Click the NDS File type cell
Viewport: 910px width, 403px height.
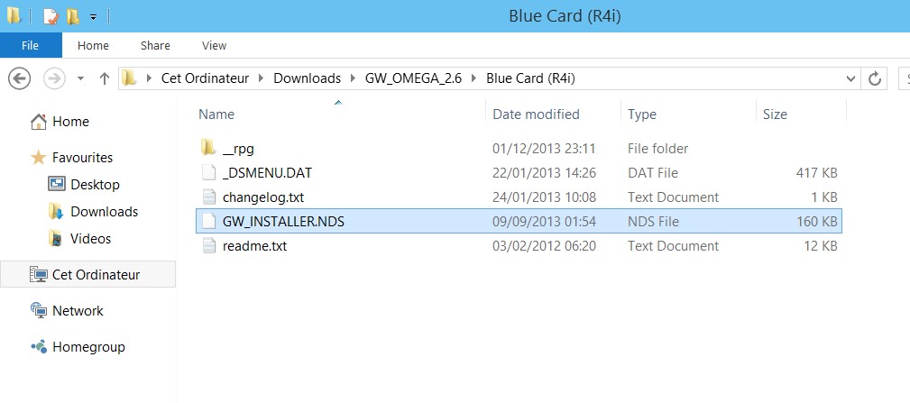pos(654,222)
